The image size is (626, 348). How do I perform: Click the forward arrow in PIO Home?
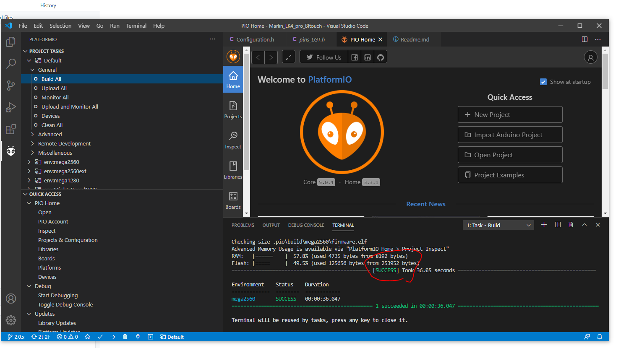pos(271,57)
